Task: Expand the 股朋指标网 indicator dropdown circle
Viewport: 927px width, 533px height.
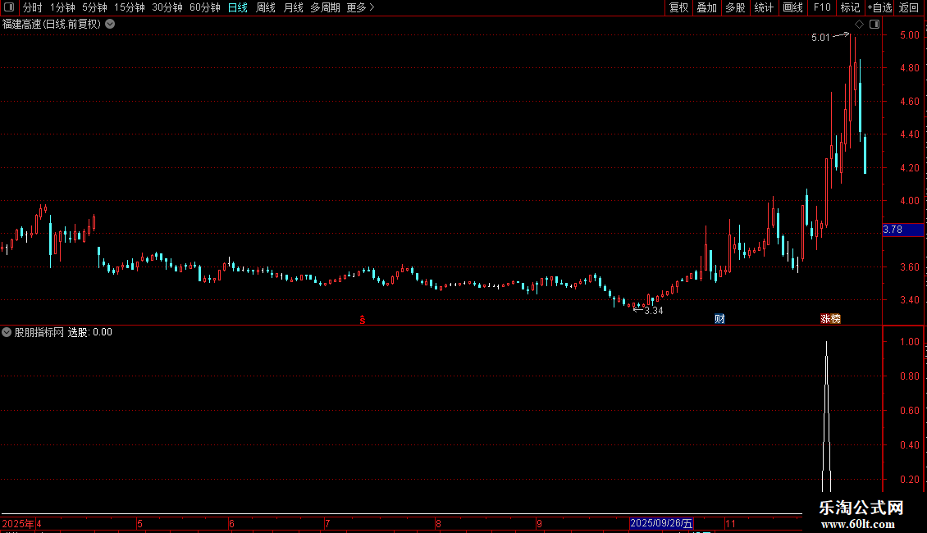Action: click(7, 332)
